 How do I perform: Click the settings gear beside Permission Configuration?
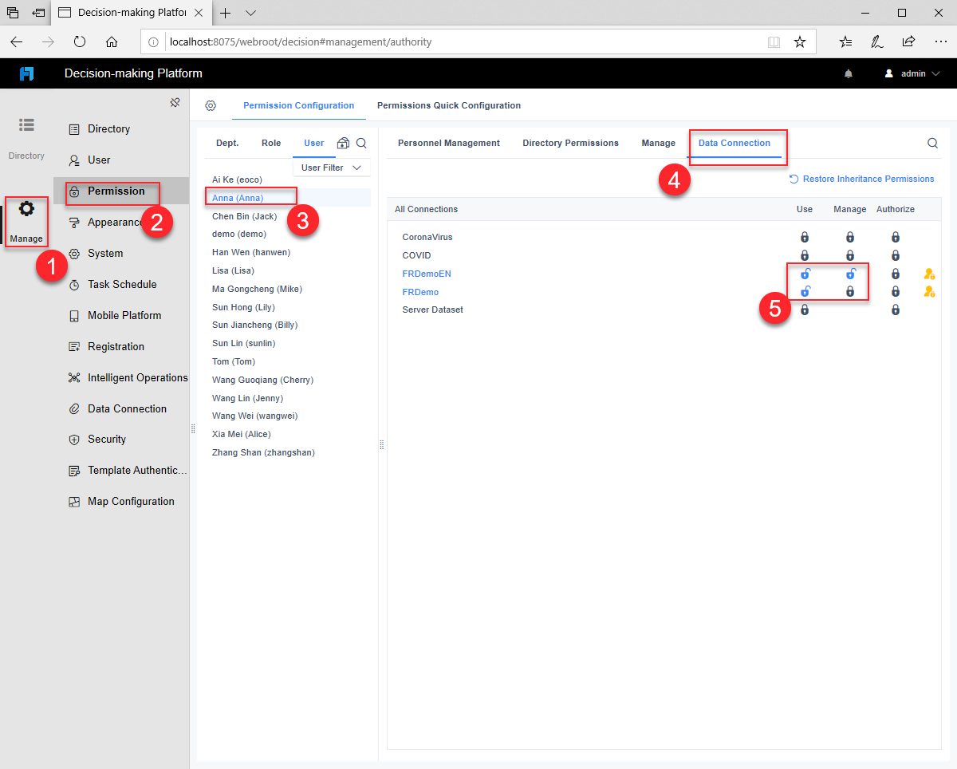[211, 105]
